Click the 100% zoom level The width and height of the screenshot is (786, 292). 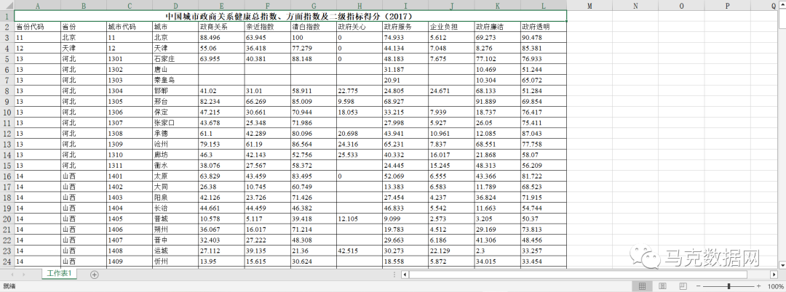pyautogui.click(x=775, y=286)
